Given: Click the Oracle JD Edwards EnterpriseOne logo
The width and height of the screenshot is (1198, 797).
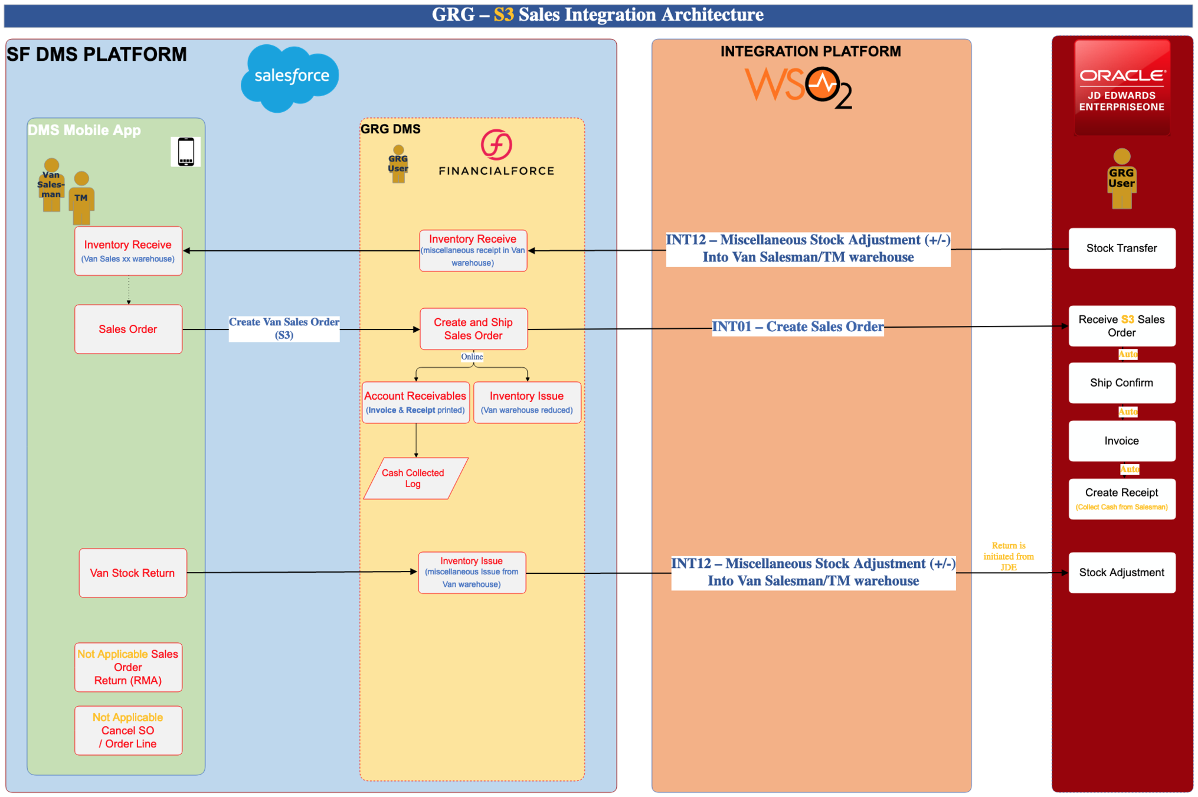Looking at the screenshot, I should pos(1121,87).
